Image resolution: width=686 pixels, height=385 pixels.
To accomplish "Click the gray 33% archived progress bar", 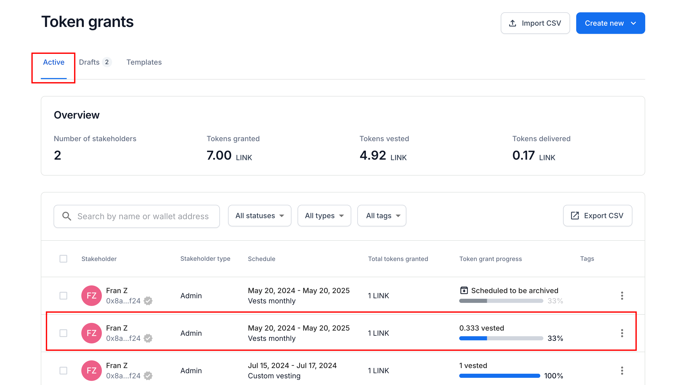I will click(x=501, y=301).
